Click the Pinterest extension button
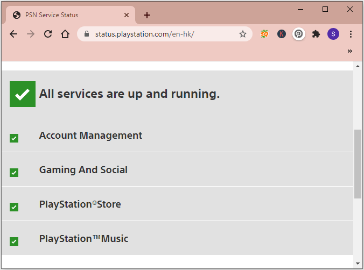This screenshot has width=364, height=270. [x=298, y=34]
